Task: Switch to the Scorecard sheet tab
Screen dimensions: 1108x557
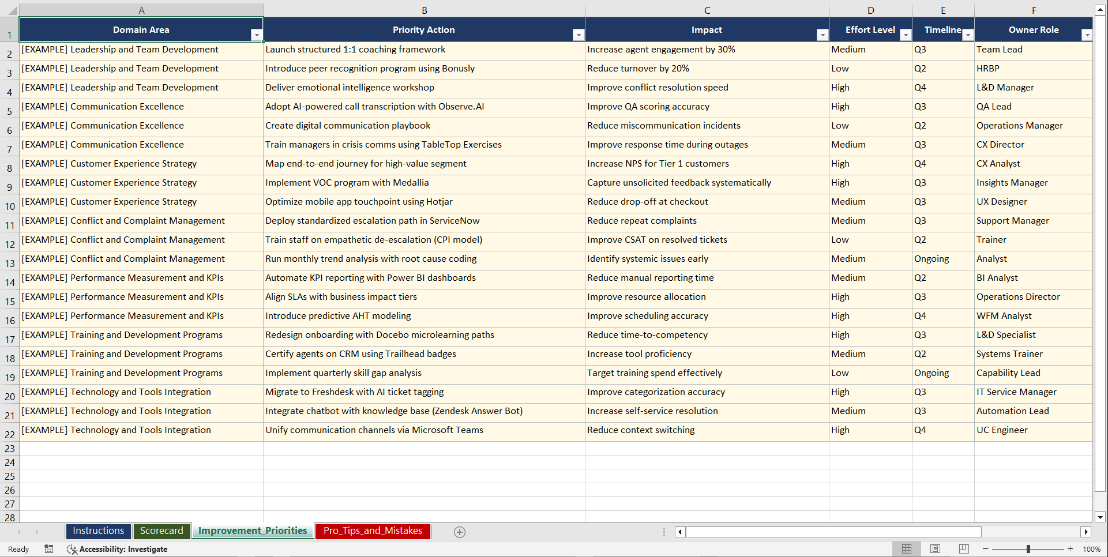Action: (x=162, y=531)
